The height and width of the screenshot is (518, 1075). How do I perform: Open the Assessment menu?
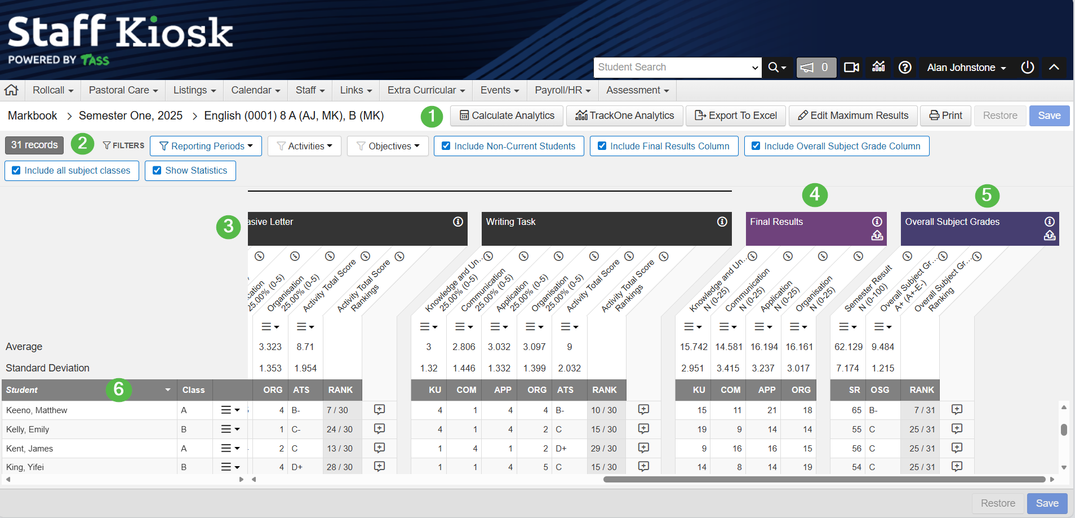tap(637, 90)
